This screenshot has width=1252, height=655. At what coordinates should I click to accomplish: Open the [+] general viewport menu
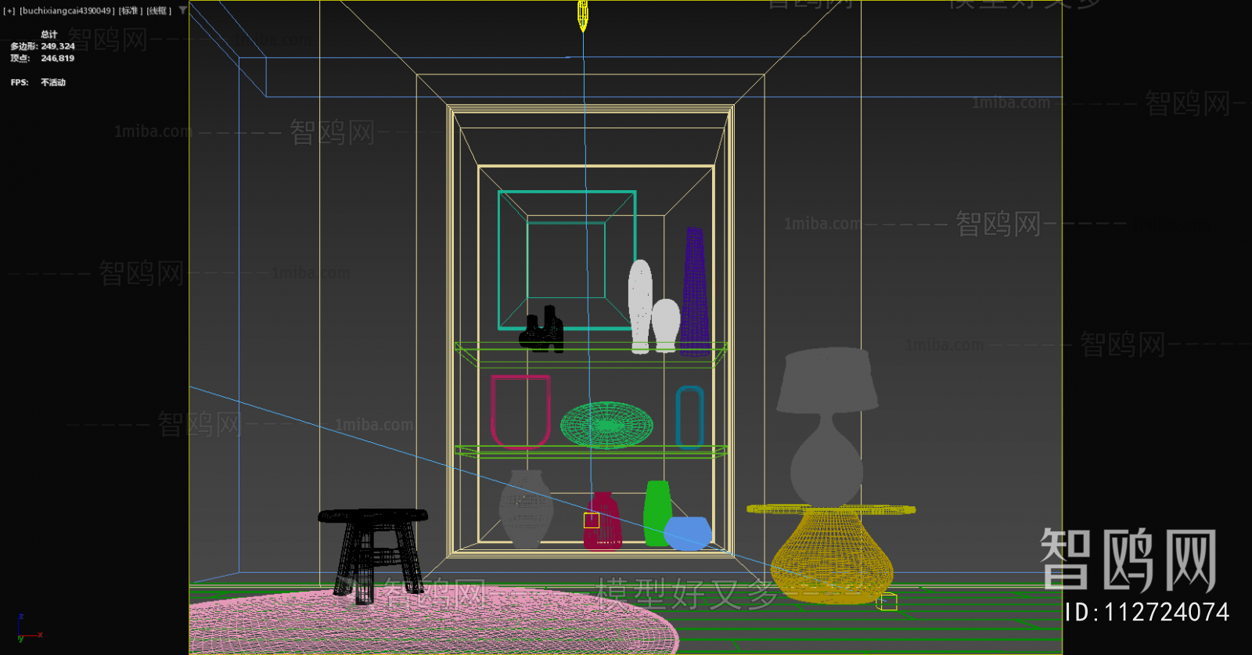point(9,11)
